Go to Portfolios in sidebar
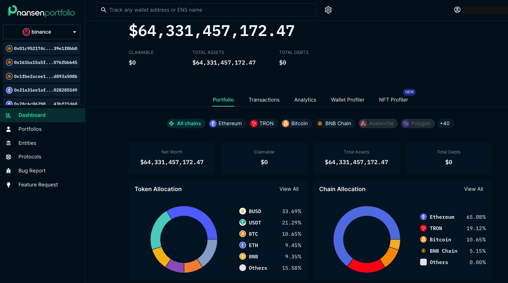 [42, 129]
